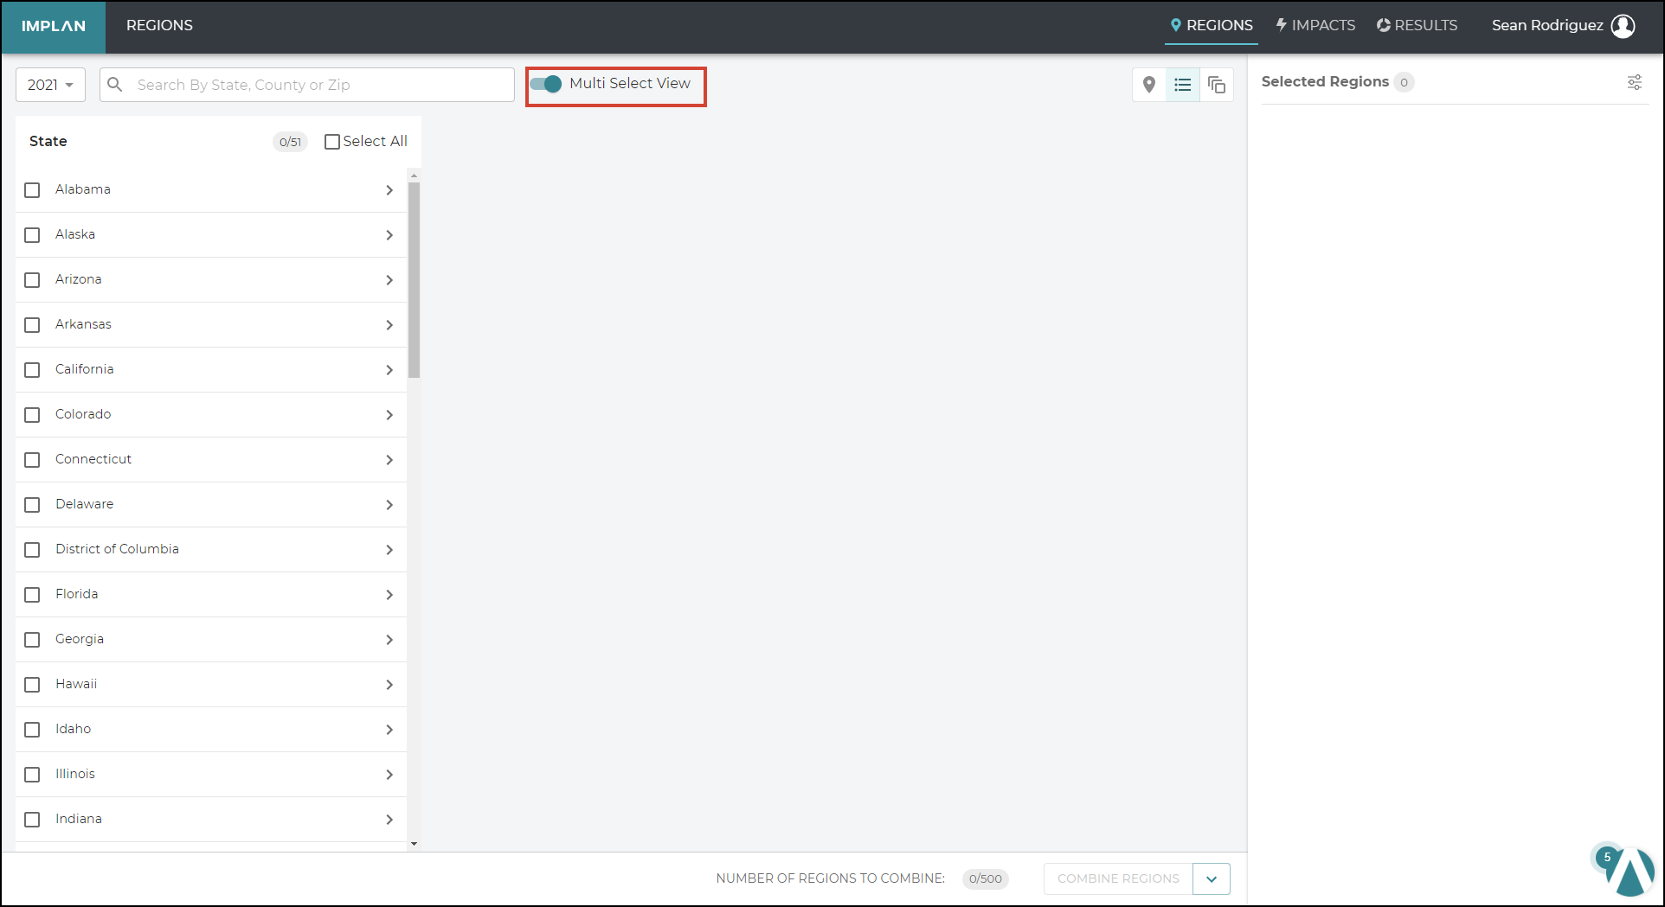1665x907 pixels.
Task: Expand Arkansas chevron
Action: pyautogui.click(x=389, y=325)
